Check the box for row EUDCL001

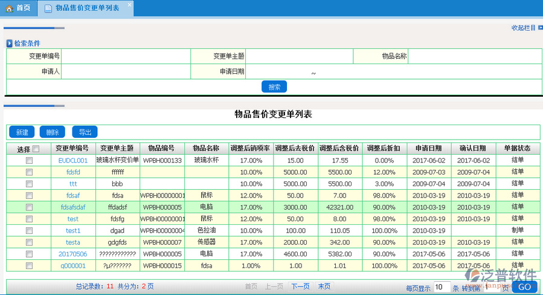pos(28,161)
